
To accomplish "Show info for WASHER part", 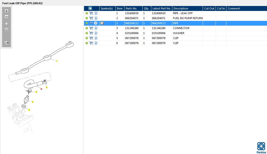I will coord(96,33).
